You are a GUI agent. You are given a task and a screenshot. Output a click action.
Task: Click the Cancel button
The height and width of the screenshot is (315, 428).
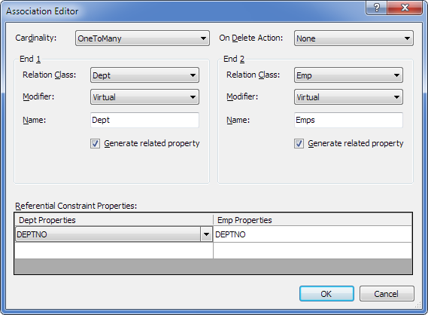[x=387, y=294]
